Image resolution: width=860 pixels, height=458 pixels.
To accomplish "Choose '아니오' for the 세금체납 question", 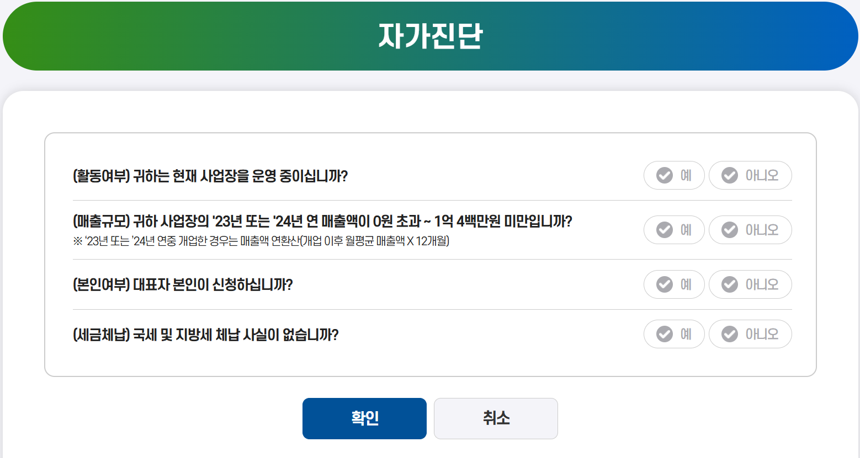I will pos(750,334).
